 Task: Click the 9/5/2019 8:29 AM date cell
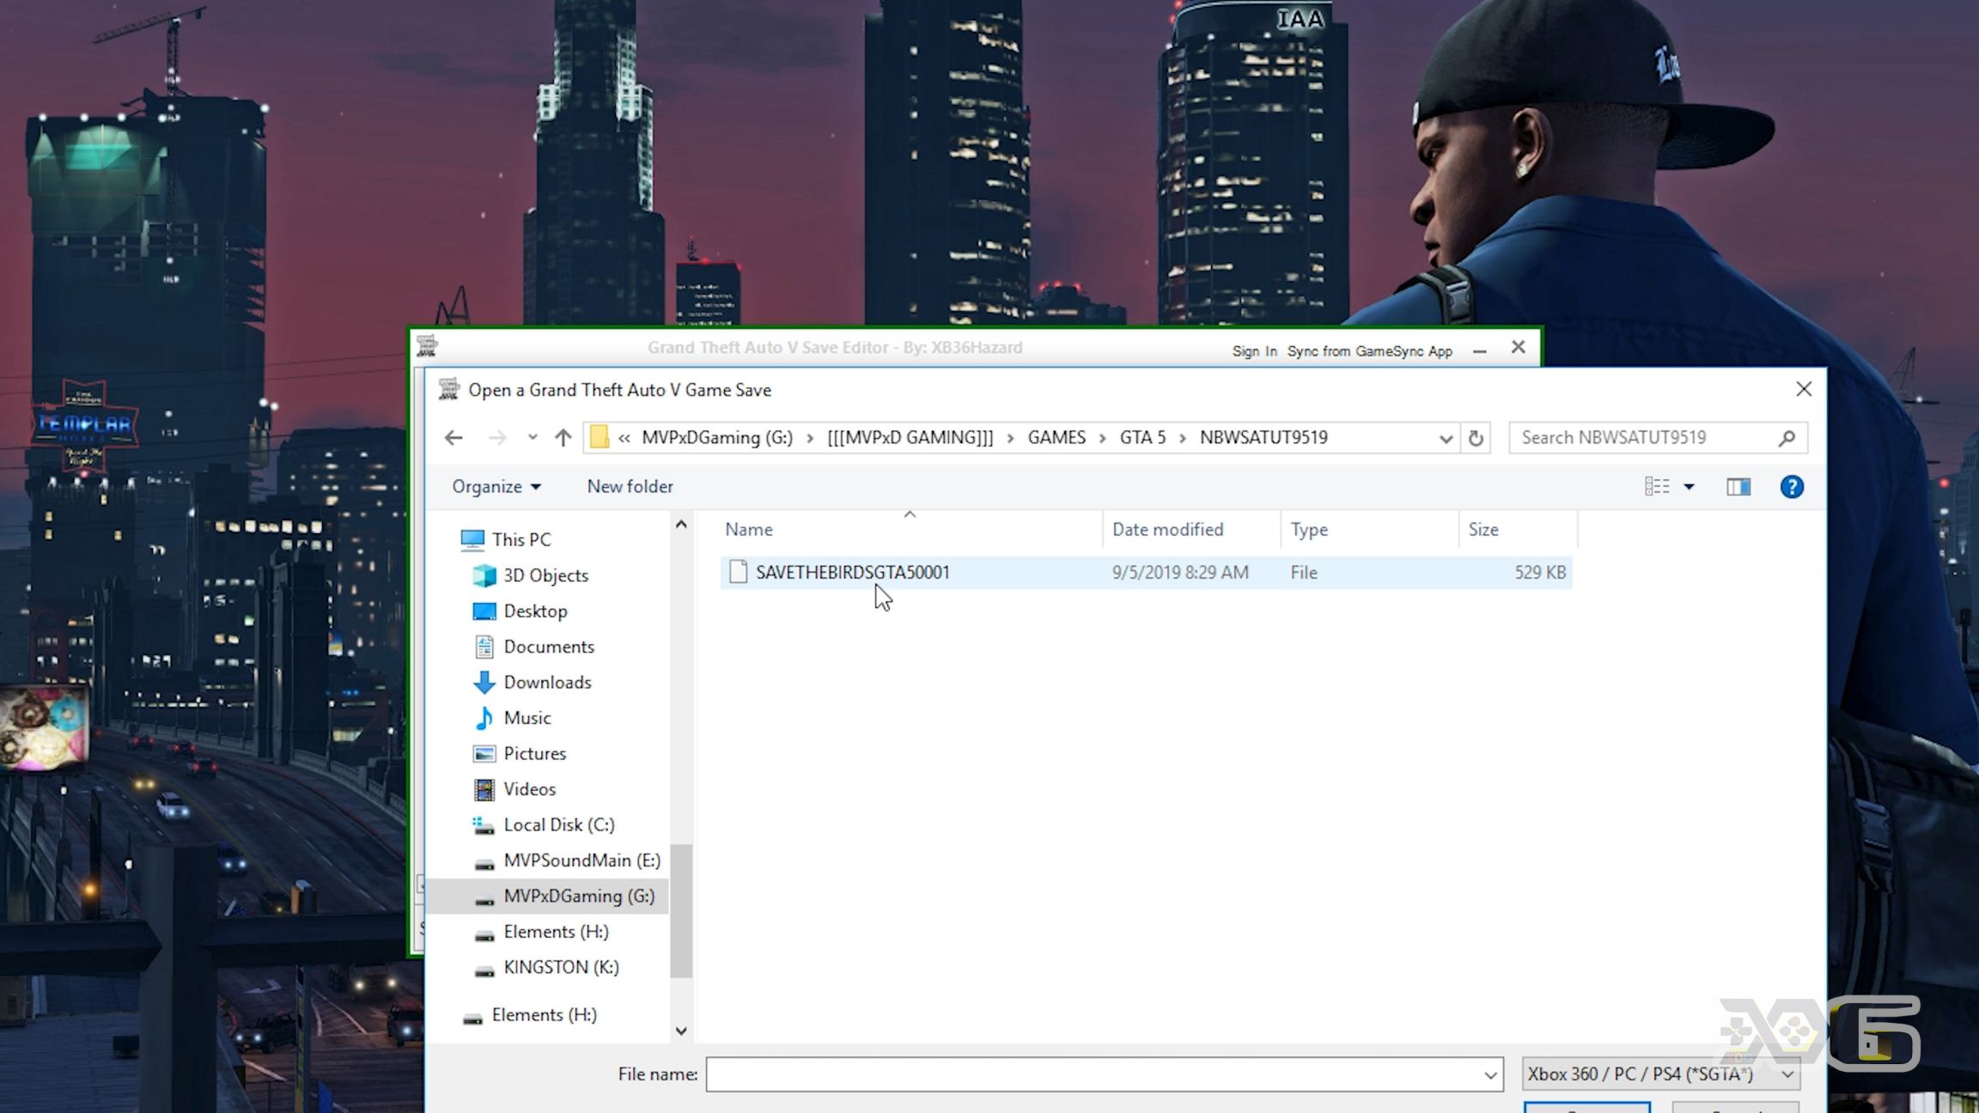[x=1180, y=572]
